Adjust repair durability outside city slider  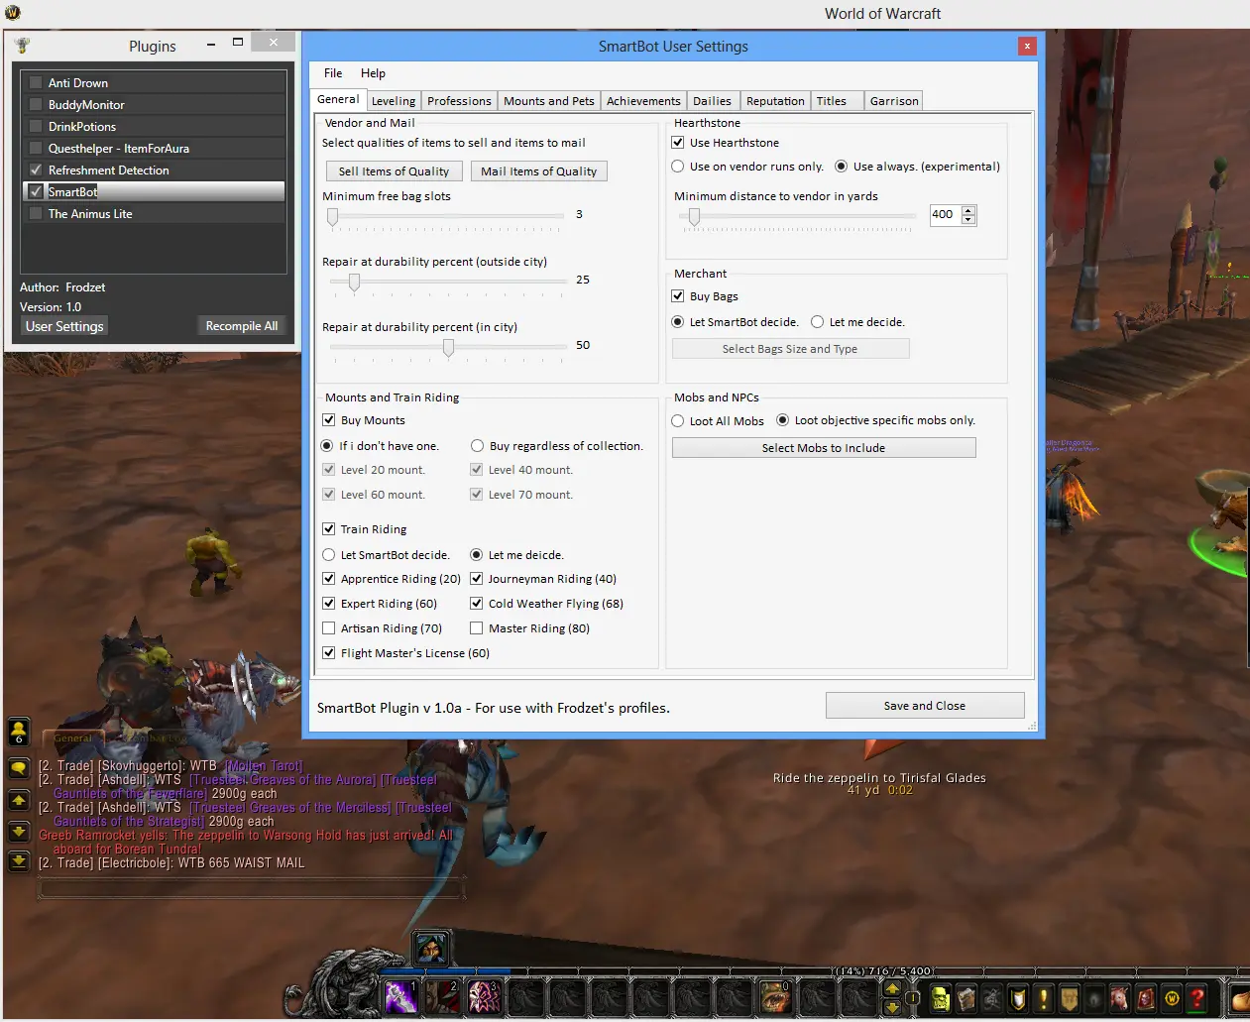point(354,282)
